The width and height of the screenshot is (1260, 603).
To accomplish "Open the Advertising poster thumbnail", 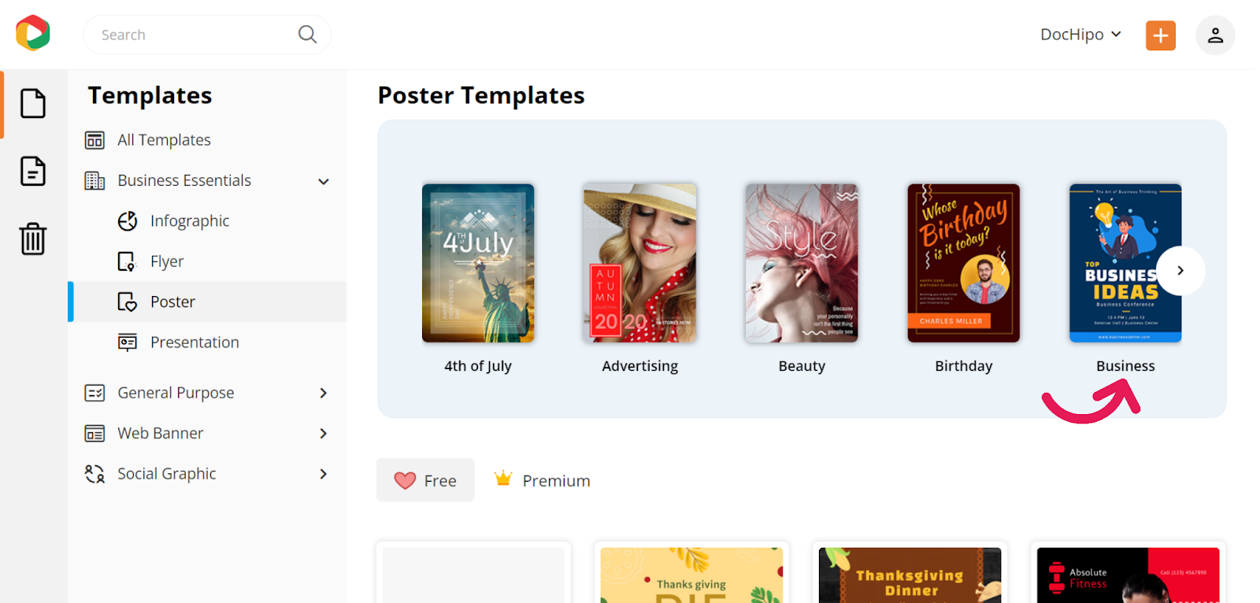I will [639, 263].
